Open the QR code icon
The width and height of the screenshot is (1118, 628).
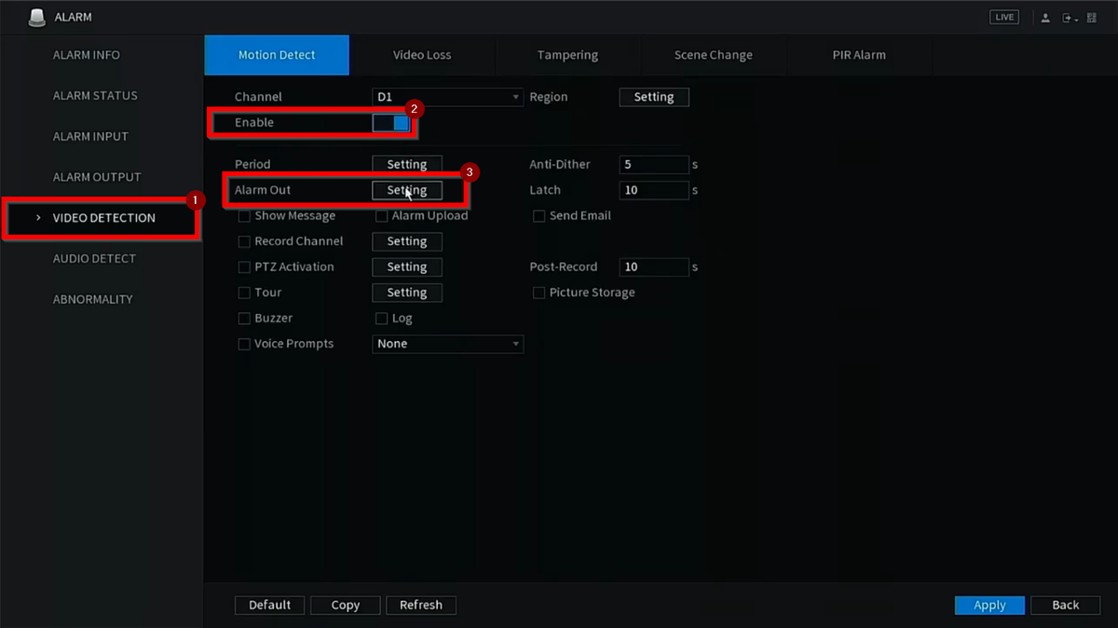point(1092,18)
